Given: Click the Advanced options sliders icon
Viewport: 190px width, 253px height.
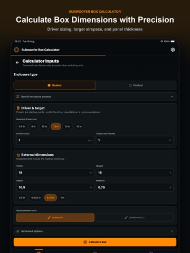Looking at the screenshot, I should pyautogui.click(x=18, y=231).
